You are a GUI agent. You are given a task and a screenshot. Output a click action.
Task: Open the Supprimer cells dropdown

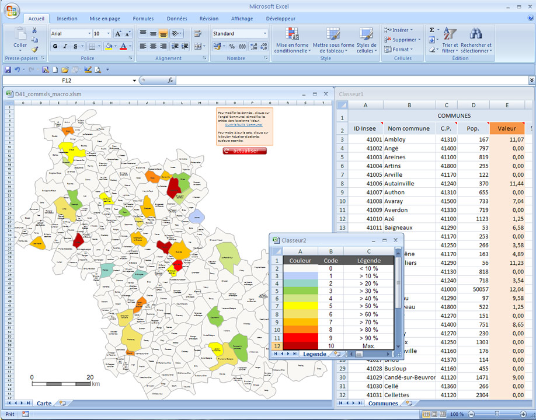pos(402,40)
